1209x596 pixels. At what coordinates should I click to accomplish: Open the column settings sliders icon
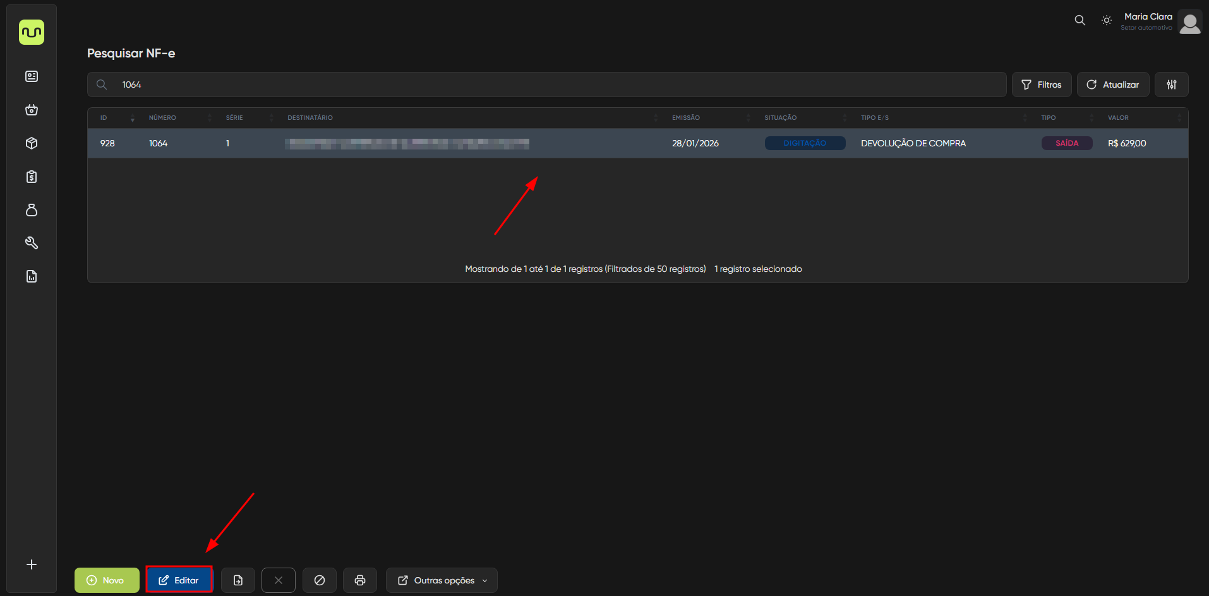pyautogui.click(x=1171, y=85)
